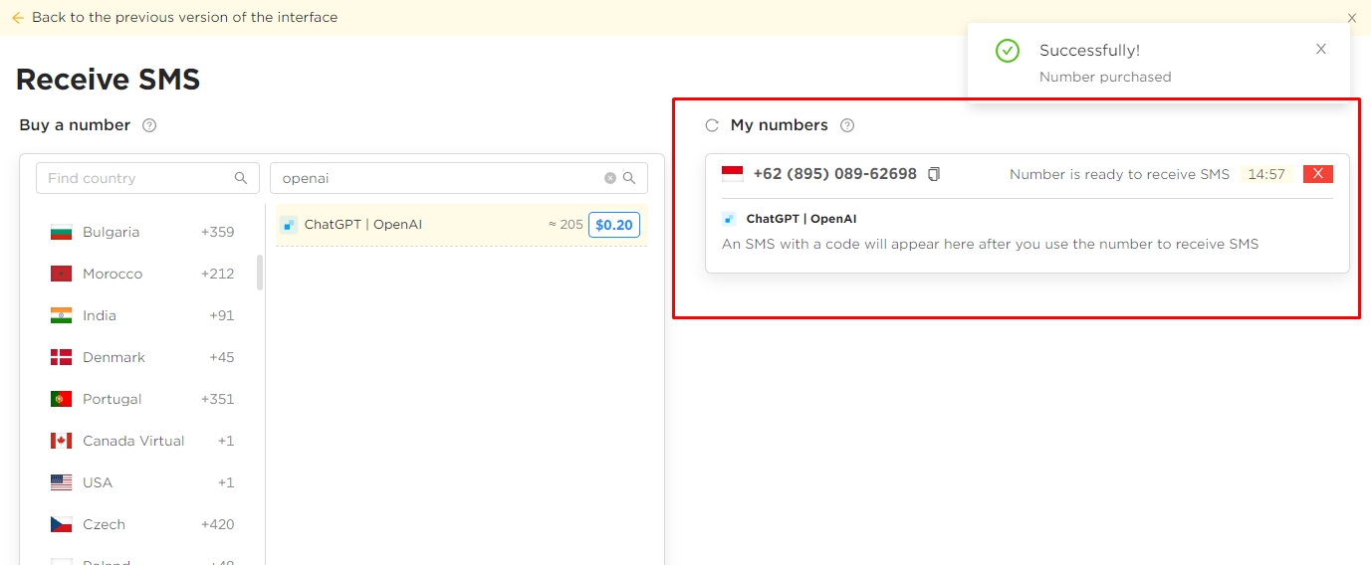Click the country search magnifier icon
This screenshot has height=565, width=1371.
[241, 178]
